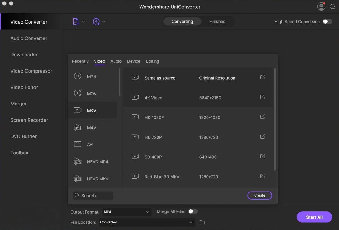The width and height of the screenshot is (339, 230).
Task: Choose MOV format icon
Action: coord(78,93)
